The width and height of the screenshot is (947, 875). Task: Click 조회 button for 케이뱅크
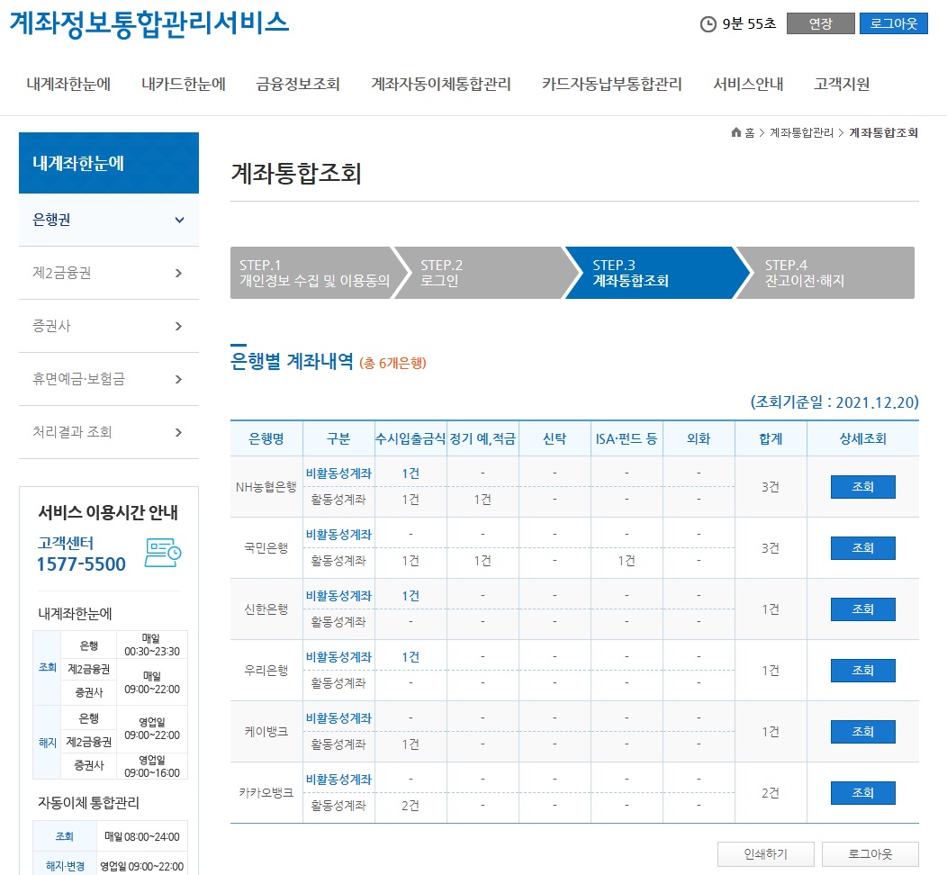click(x=862, y=732)
